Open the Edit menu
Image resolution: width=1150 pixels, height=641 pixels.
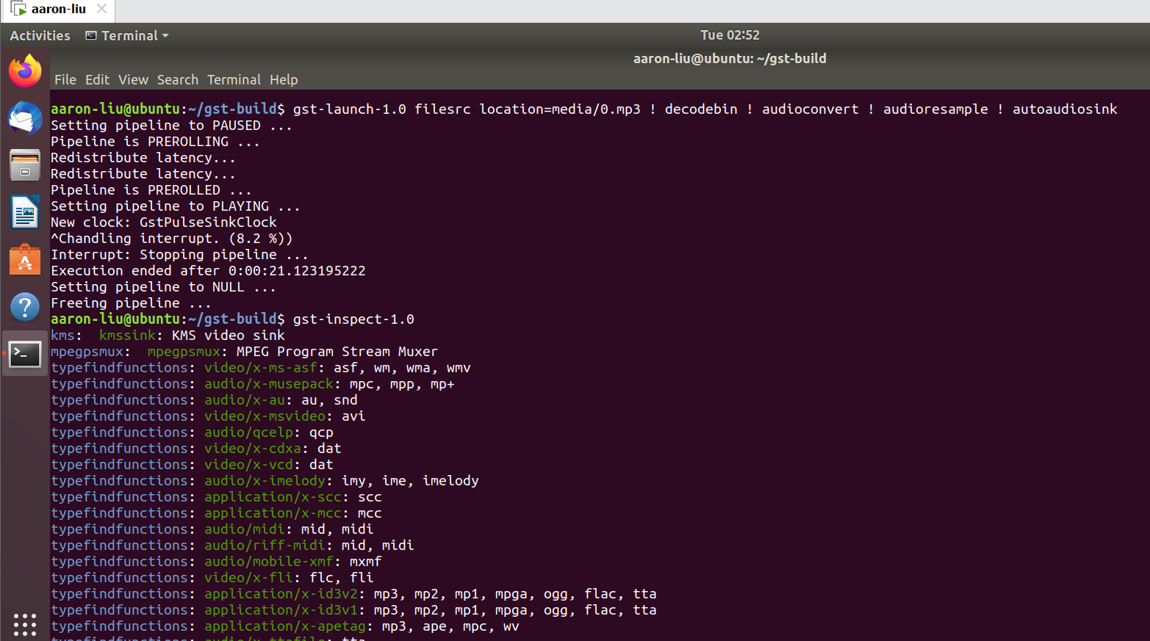tap(97, 79)
